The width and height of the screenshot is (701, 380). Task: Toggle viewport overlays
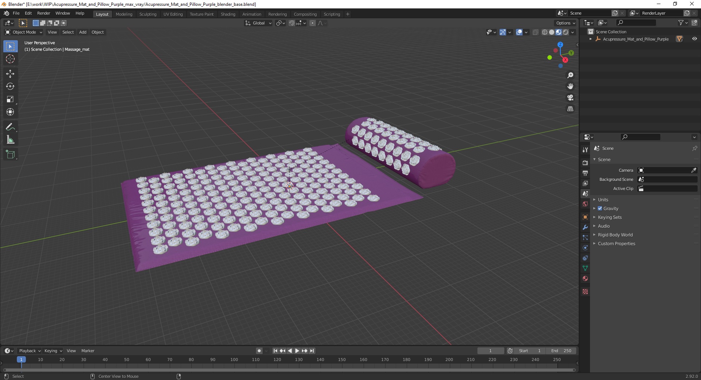tap(519, 32)
